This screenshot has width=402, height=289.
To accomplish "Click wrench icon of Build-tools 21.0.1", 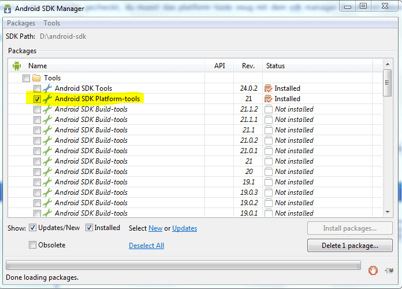I will (47, 151).
